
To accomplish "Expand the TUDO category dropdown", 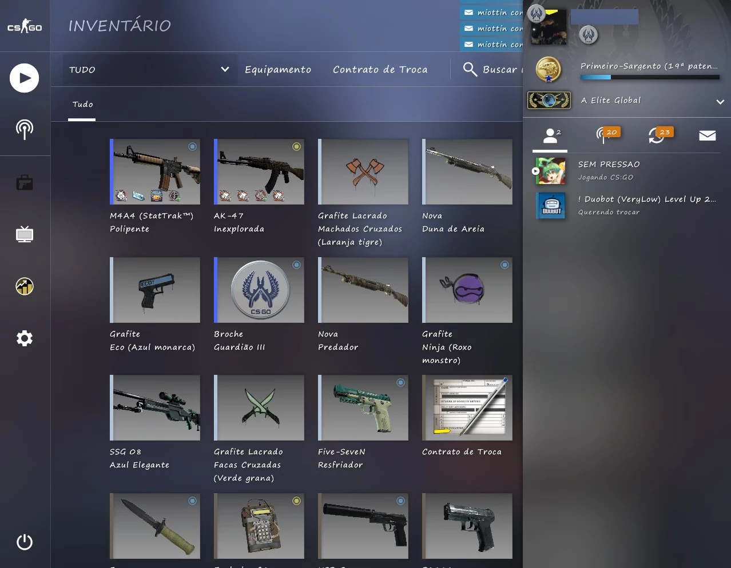I will (x=150, y=69).
